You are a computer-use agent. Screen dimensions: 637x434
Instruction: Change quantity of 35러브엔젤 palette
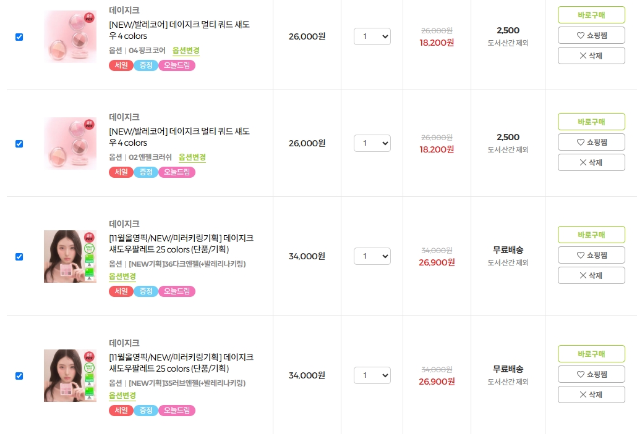click(x=372, y=375)
